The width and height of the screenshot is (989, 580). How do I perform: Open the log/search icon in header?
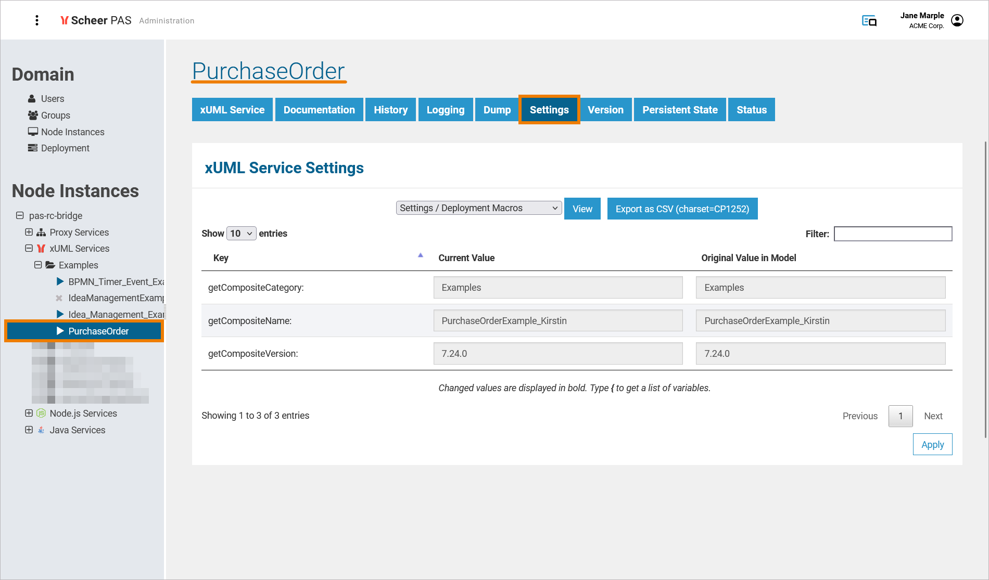coord(869,21)
